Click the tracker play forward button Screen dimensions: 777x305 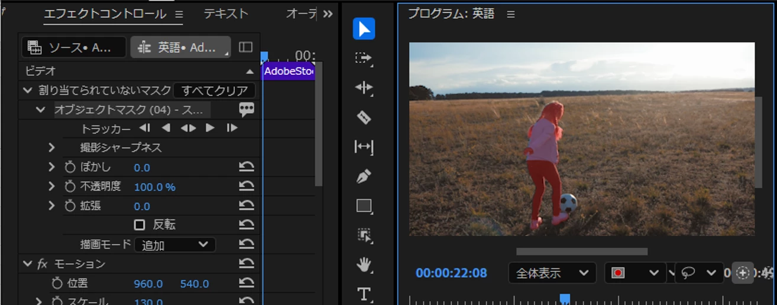[x=210, y=128]
